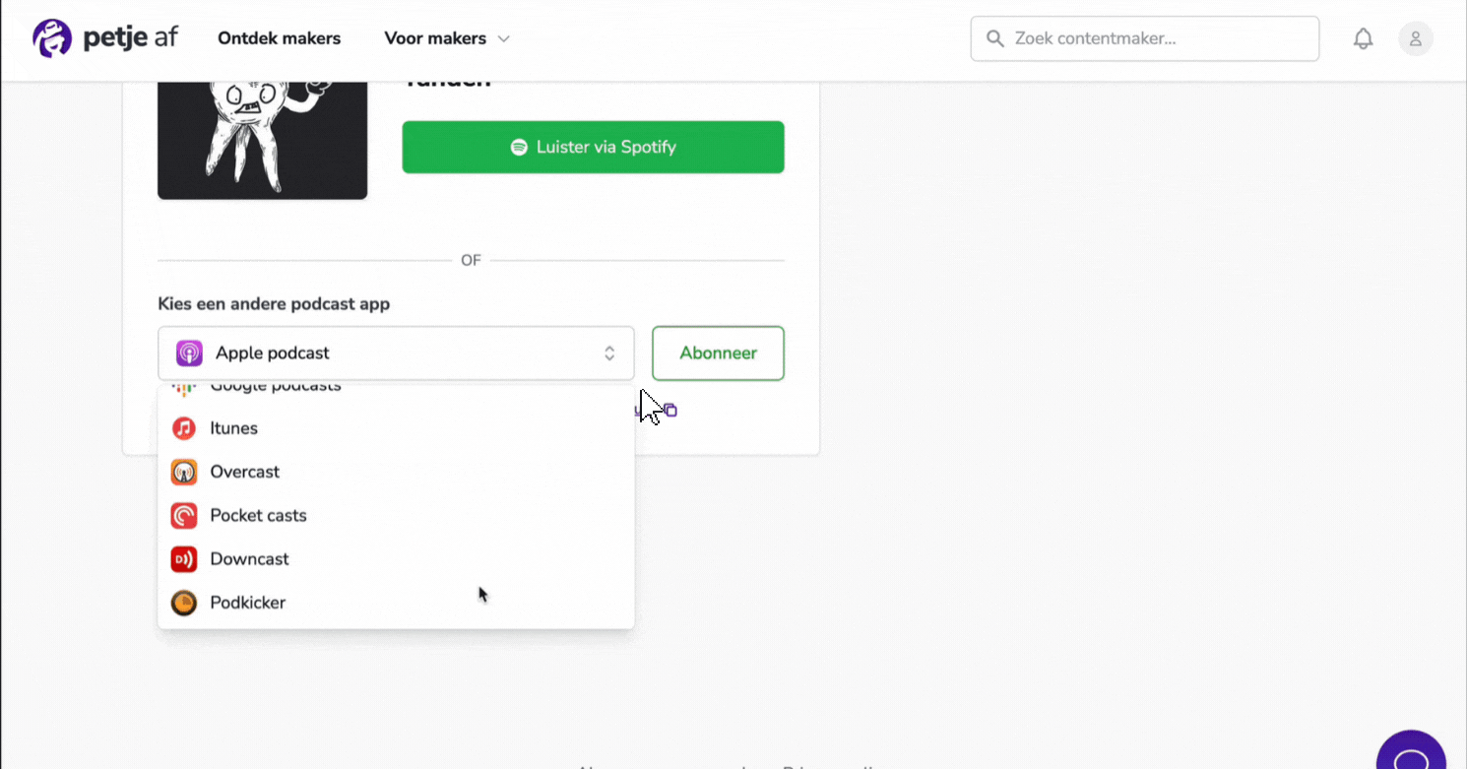Select the Downcast icon entry

[184, 559]
